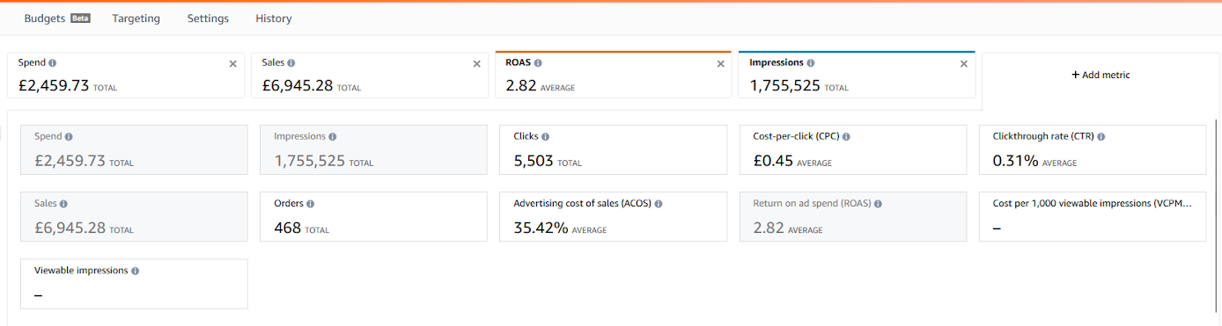Click info icon beside top Impressions metric
The image size is (1222, 326).
click(x=811, y=63)
